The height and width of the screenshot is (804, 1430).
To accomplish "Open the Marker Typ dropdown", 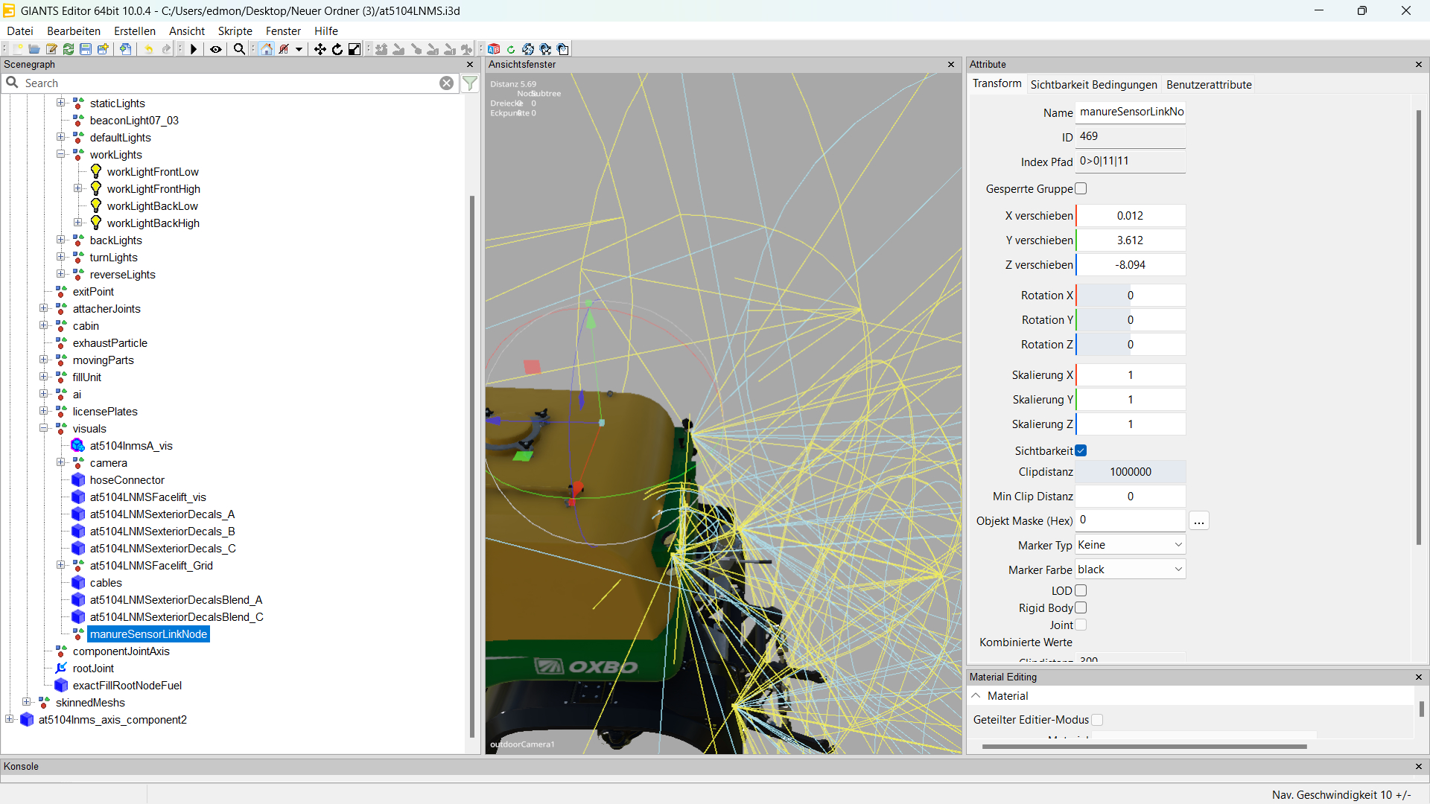I will click(1130, 545).
